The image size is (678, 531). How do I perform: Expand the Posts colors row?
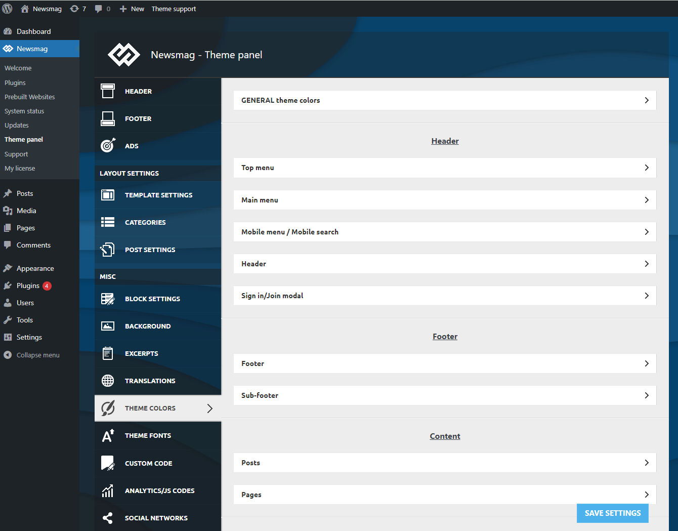point(445,463)
